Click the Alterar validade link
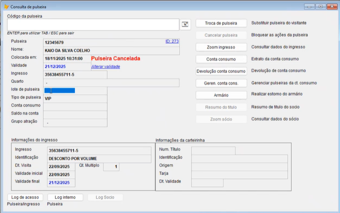Screen dimensions: 340x213 click(106, 66)
